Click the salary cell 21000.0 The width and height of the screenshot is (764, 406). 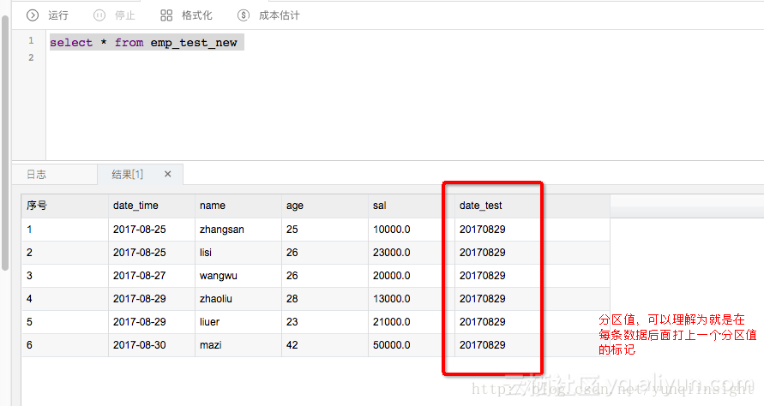click(412, 322)
